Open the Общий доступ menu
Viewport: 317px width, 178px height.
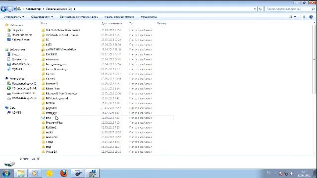[42, 17]
